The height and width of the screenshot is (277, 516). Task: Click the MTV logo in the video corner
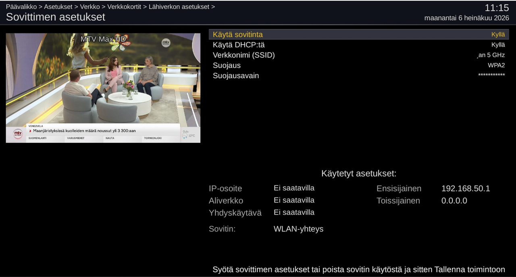[x=166, y=43]
